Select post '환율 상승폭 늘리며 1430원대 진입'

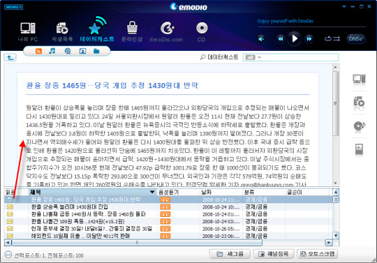(x=70, y=206)
